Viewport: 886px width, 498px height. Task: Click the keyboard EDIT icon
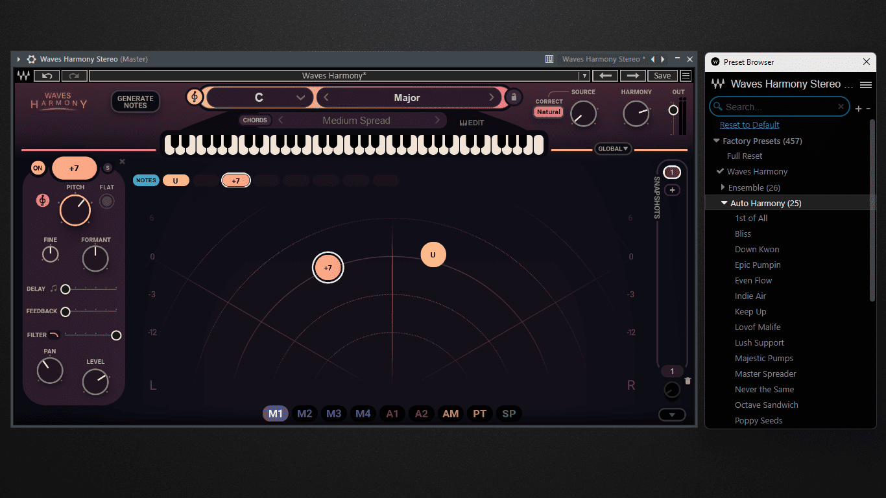click(472, 123)
